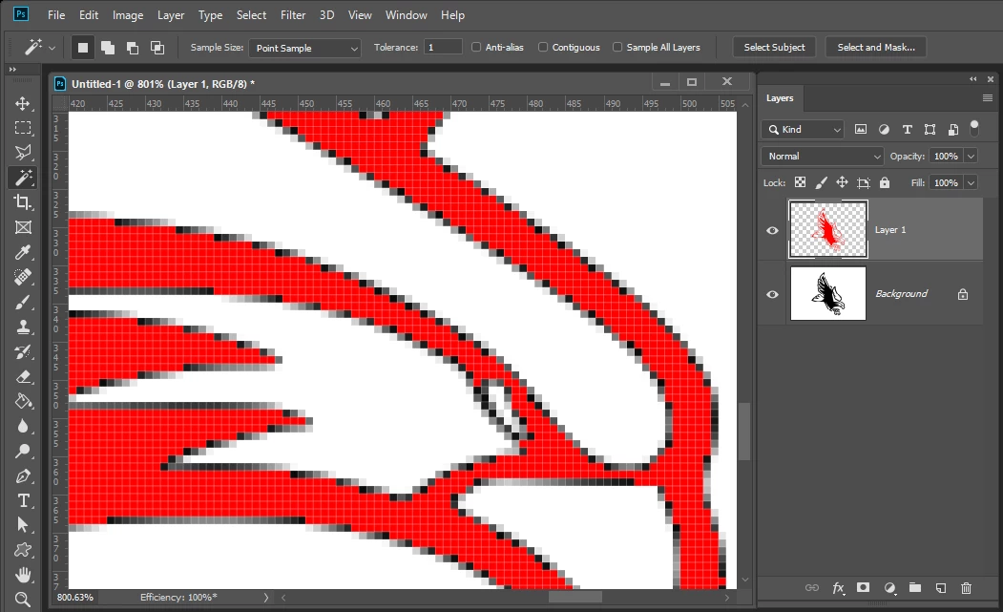Open layer style fx menu
This screenshot has height=612, width=1003.
point(838,588)
